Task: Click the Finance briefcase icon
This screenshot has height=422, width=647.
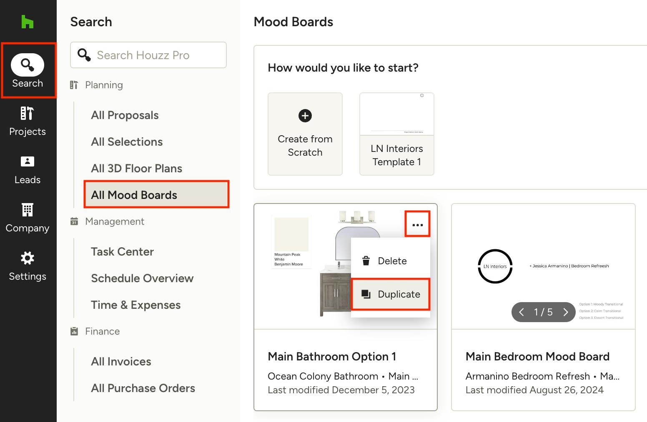Action: [74, 331]
